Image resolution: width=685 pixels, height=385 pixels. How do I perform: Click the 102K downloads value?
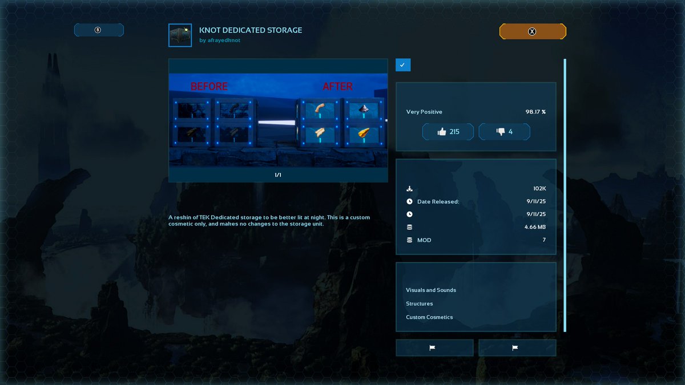click(539, 189)
